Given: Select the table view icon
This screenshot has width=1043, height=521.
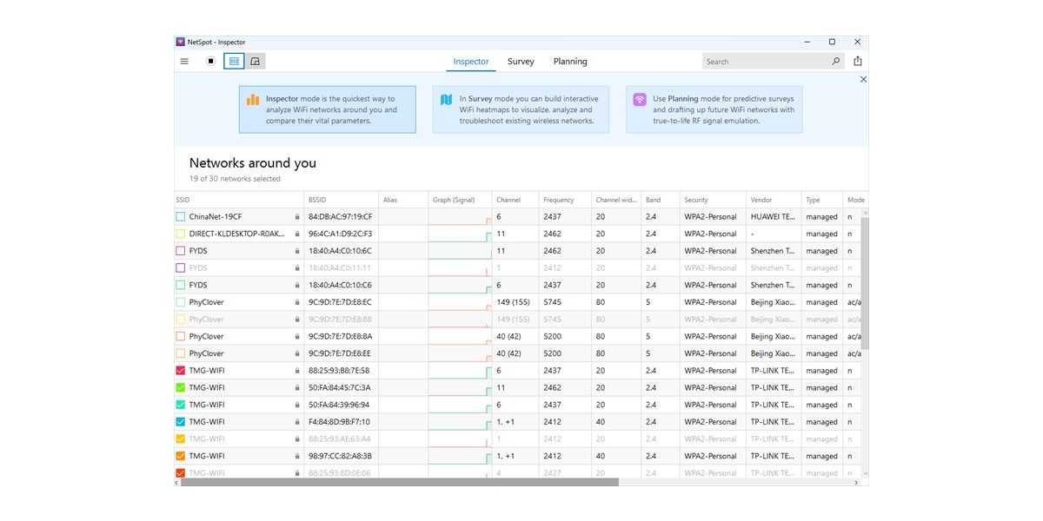Looking at the screenshot, I should [x=233, y=61].
